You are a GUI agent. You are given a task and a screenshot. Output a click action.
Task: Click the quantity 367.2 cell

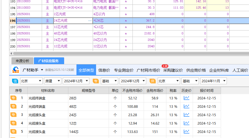pyautogui.click(x=144, y=21)
